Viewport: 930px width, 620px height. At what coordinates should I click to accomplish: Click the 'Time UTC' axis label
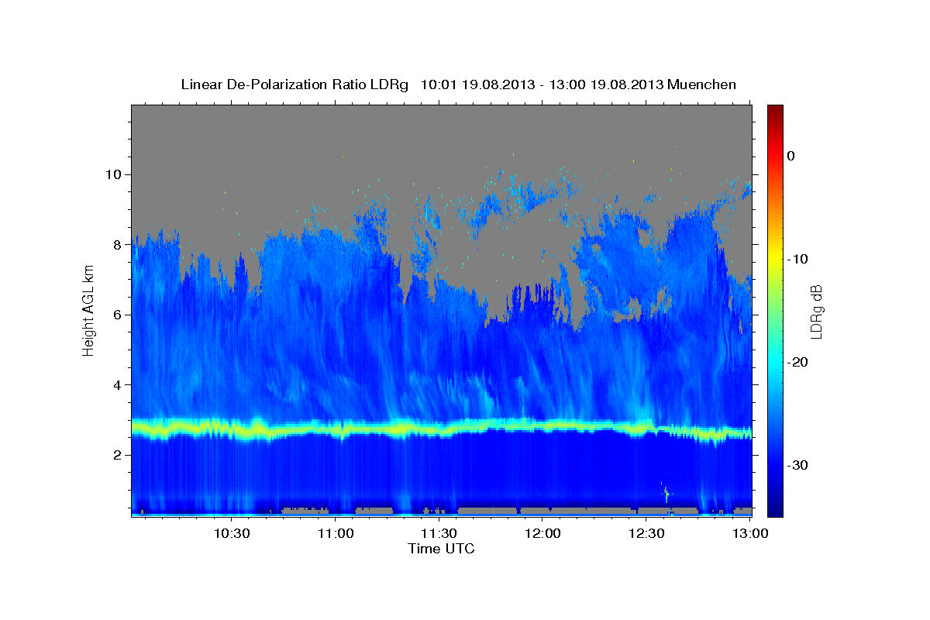pos(441,549)
